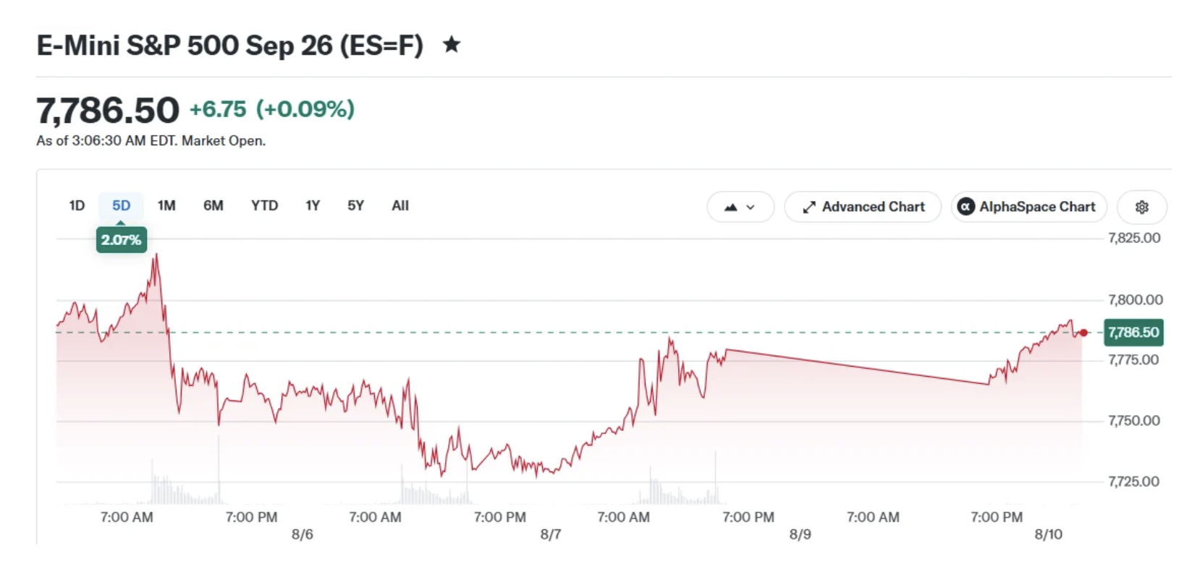Select the 5D time range
Viewport: 1200px width, 561px height.
point(122,206)
